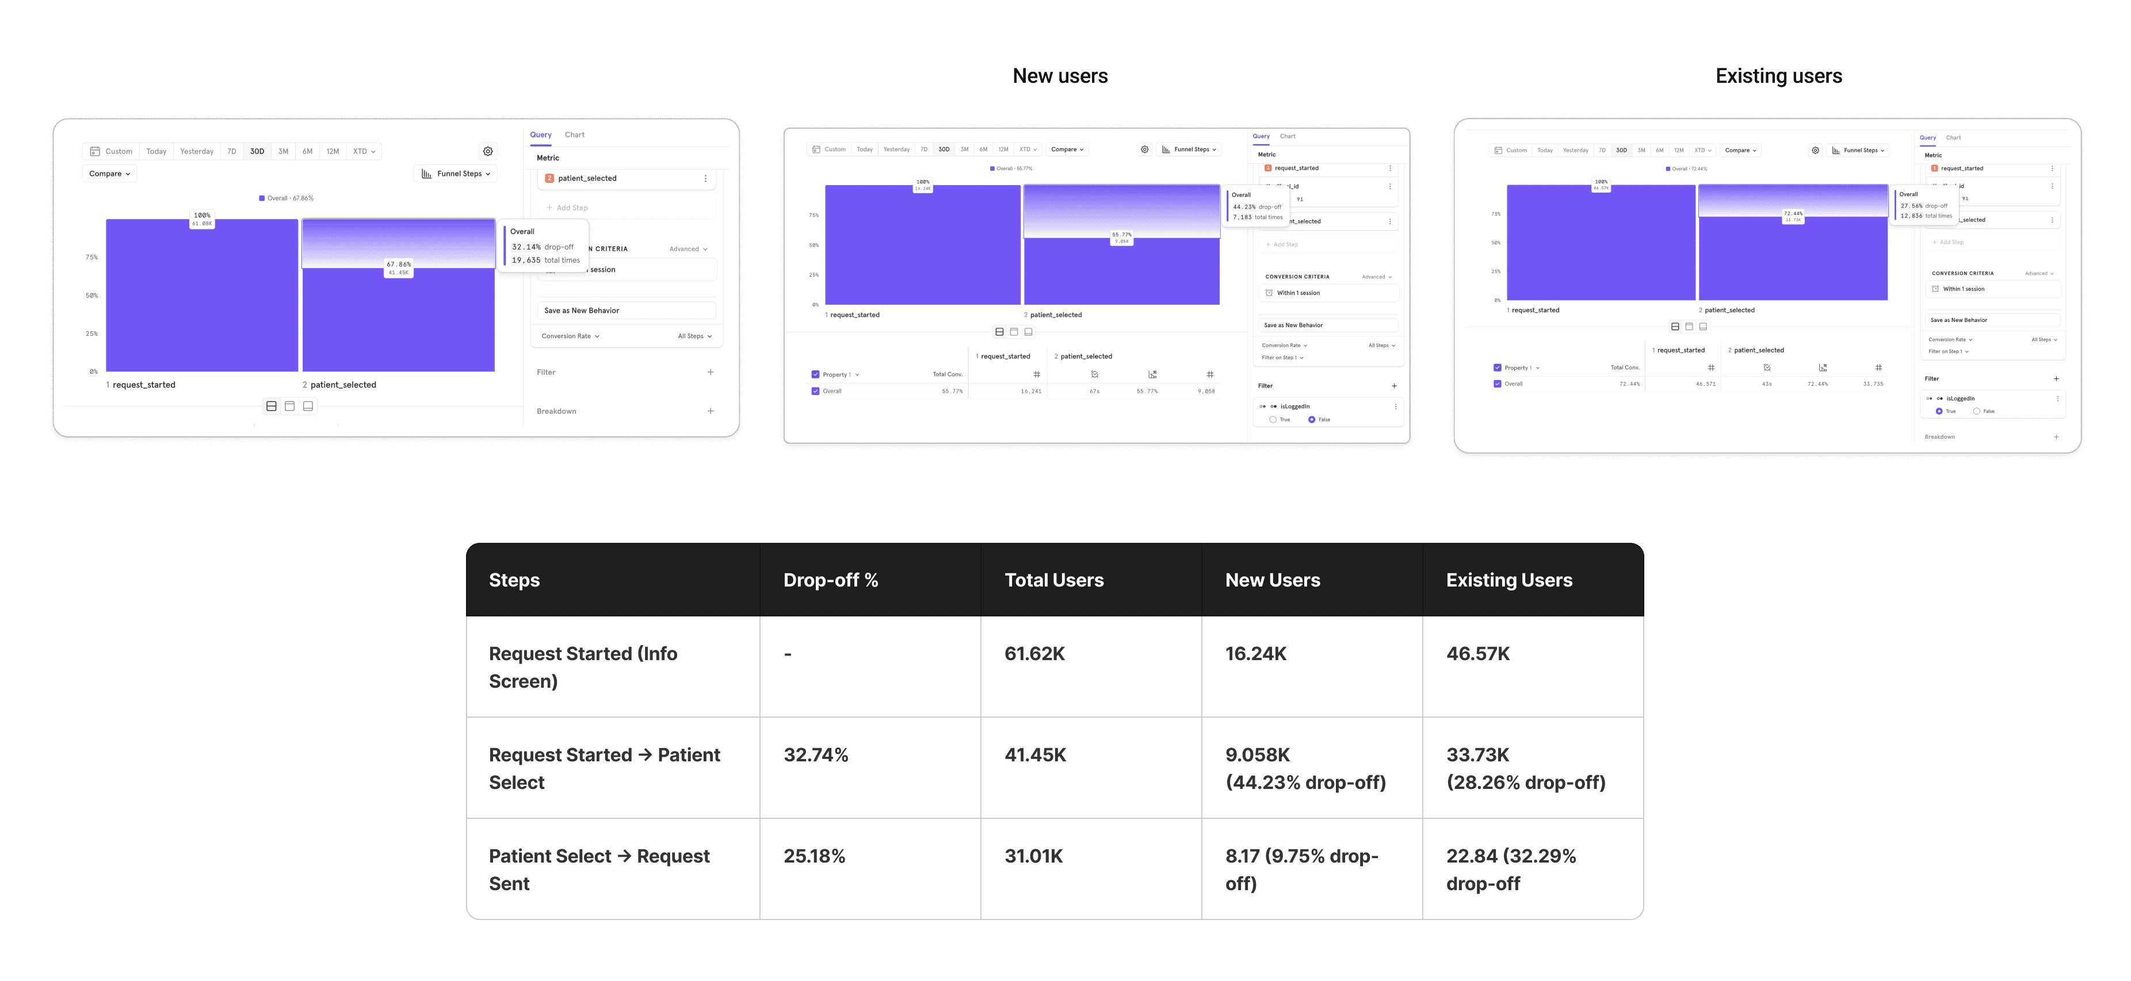The image size is (2131, 981).
Task: Open Funnel Steps dropdown in left screenshot
Action: (x=456, y=174)
